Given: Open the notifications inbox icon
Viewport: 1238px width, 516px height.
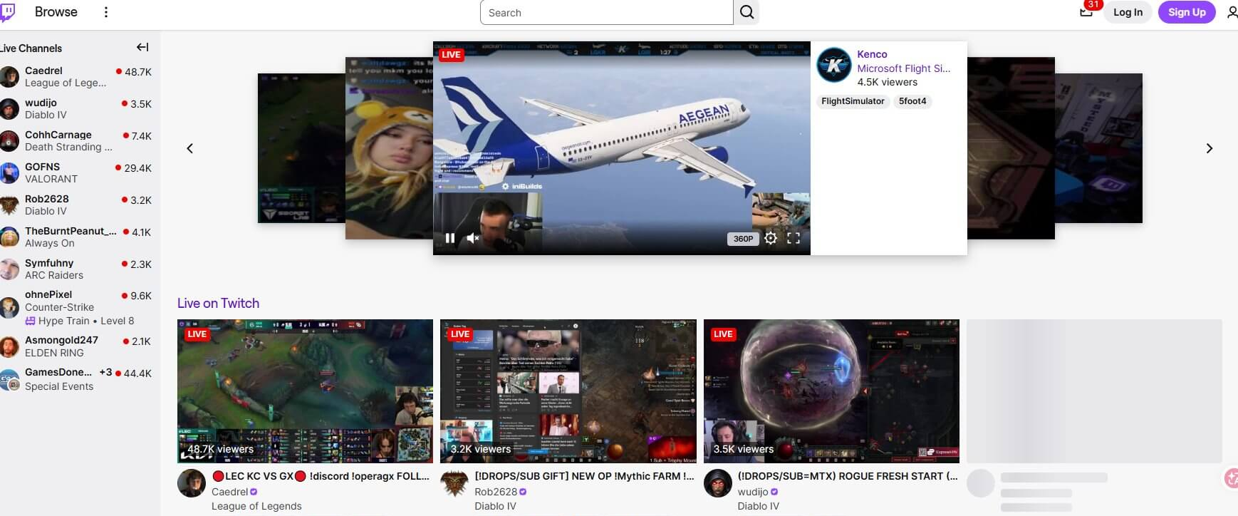Looking at the screenshot, I should pyautogui.click(x=1086, y=12).
